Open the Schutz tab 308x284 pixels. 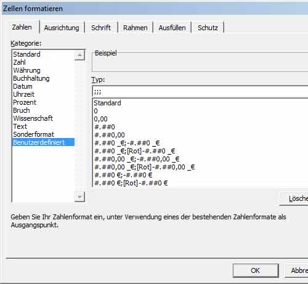[208, 28]
